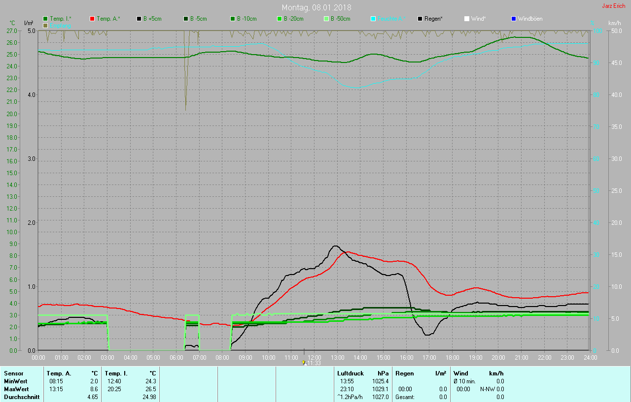Select the B -10cm legend color square

[233, 19]
